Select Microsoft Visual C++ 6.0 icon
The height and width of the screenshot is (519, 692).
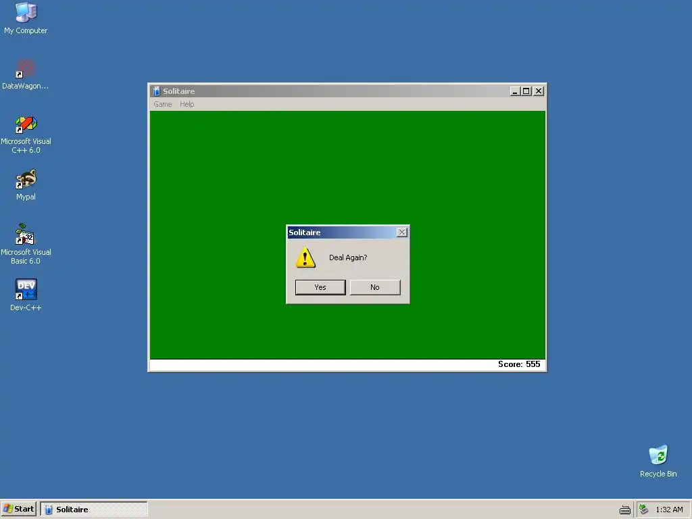coord(26,134)
